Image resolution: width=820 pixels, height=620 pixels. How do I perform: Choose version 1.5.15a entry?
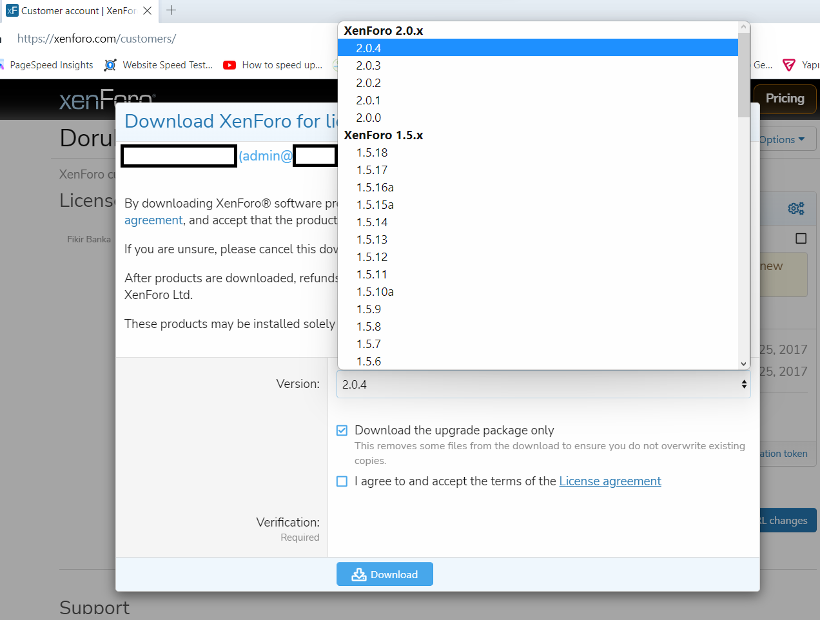coord(538,204)
